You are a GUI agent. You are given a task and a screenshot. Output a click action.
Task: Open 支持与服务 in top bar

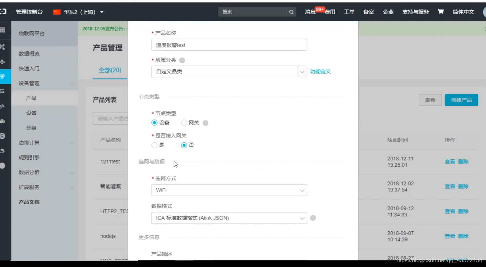[x=416, y=12]
